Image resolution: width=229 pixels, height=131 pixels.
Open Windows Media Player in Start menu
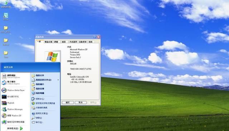13,90
